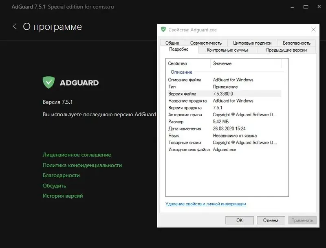This screenshot has height=248, width=326.
Task: Click the Благодарности link
Action: pyautogui.click(x=61, y=175)
